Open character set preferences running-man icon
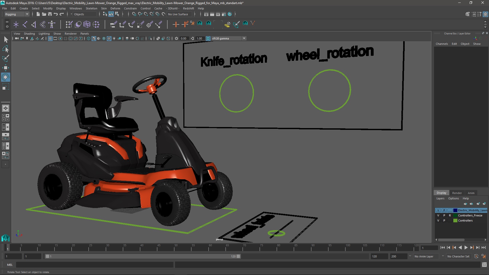Screen dimensions: 489x275 point(484,256)
